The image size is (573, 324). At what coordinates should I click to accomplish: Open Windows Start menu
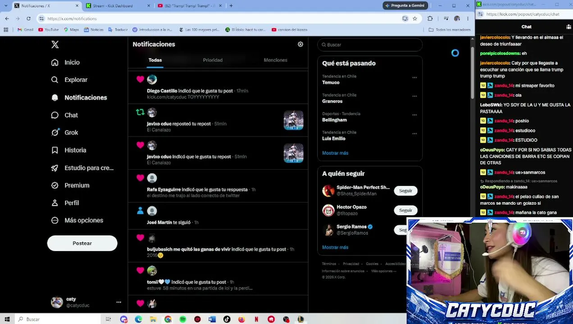[7, 319]
